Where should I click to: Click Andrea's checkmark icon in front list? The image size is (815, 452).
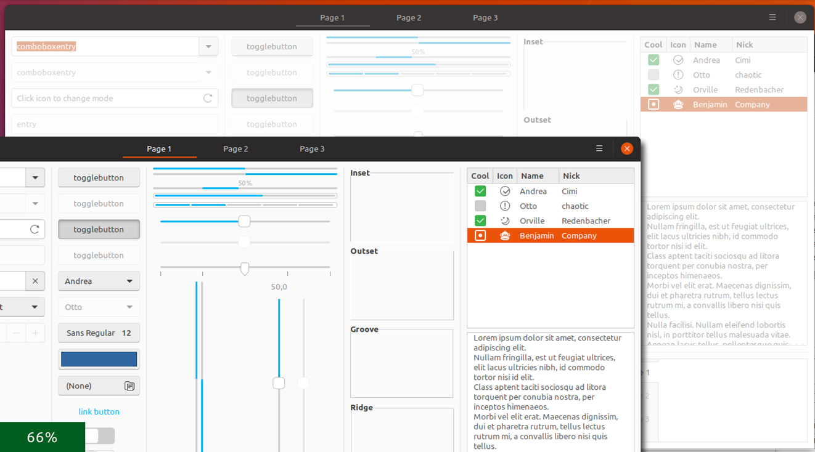(x=505, y=191)
